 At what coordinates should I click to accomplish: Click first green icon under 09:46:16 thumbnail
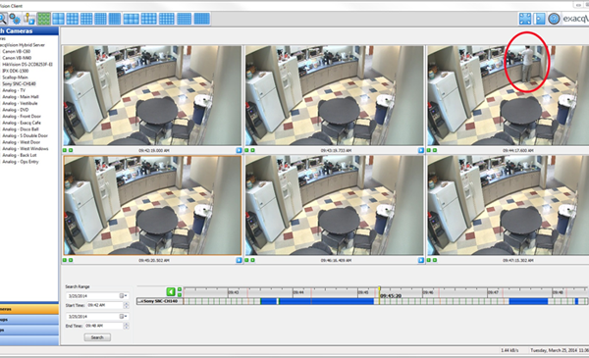tap(246, 260)
